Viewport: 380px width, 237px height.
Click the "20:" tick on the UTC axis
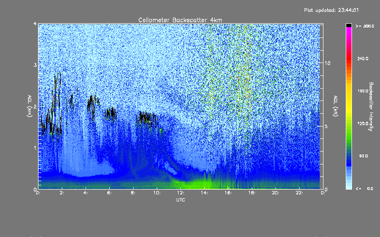point(275,193)
